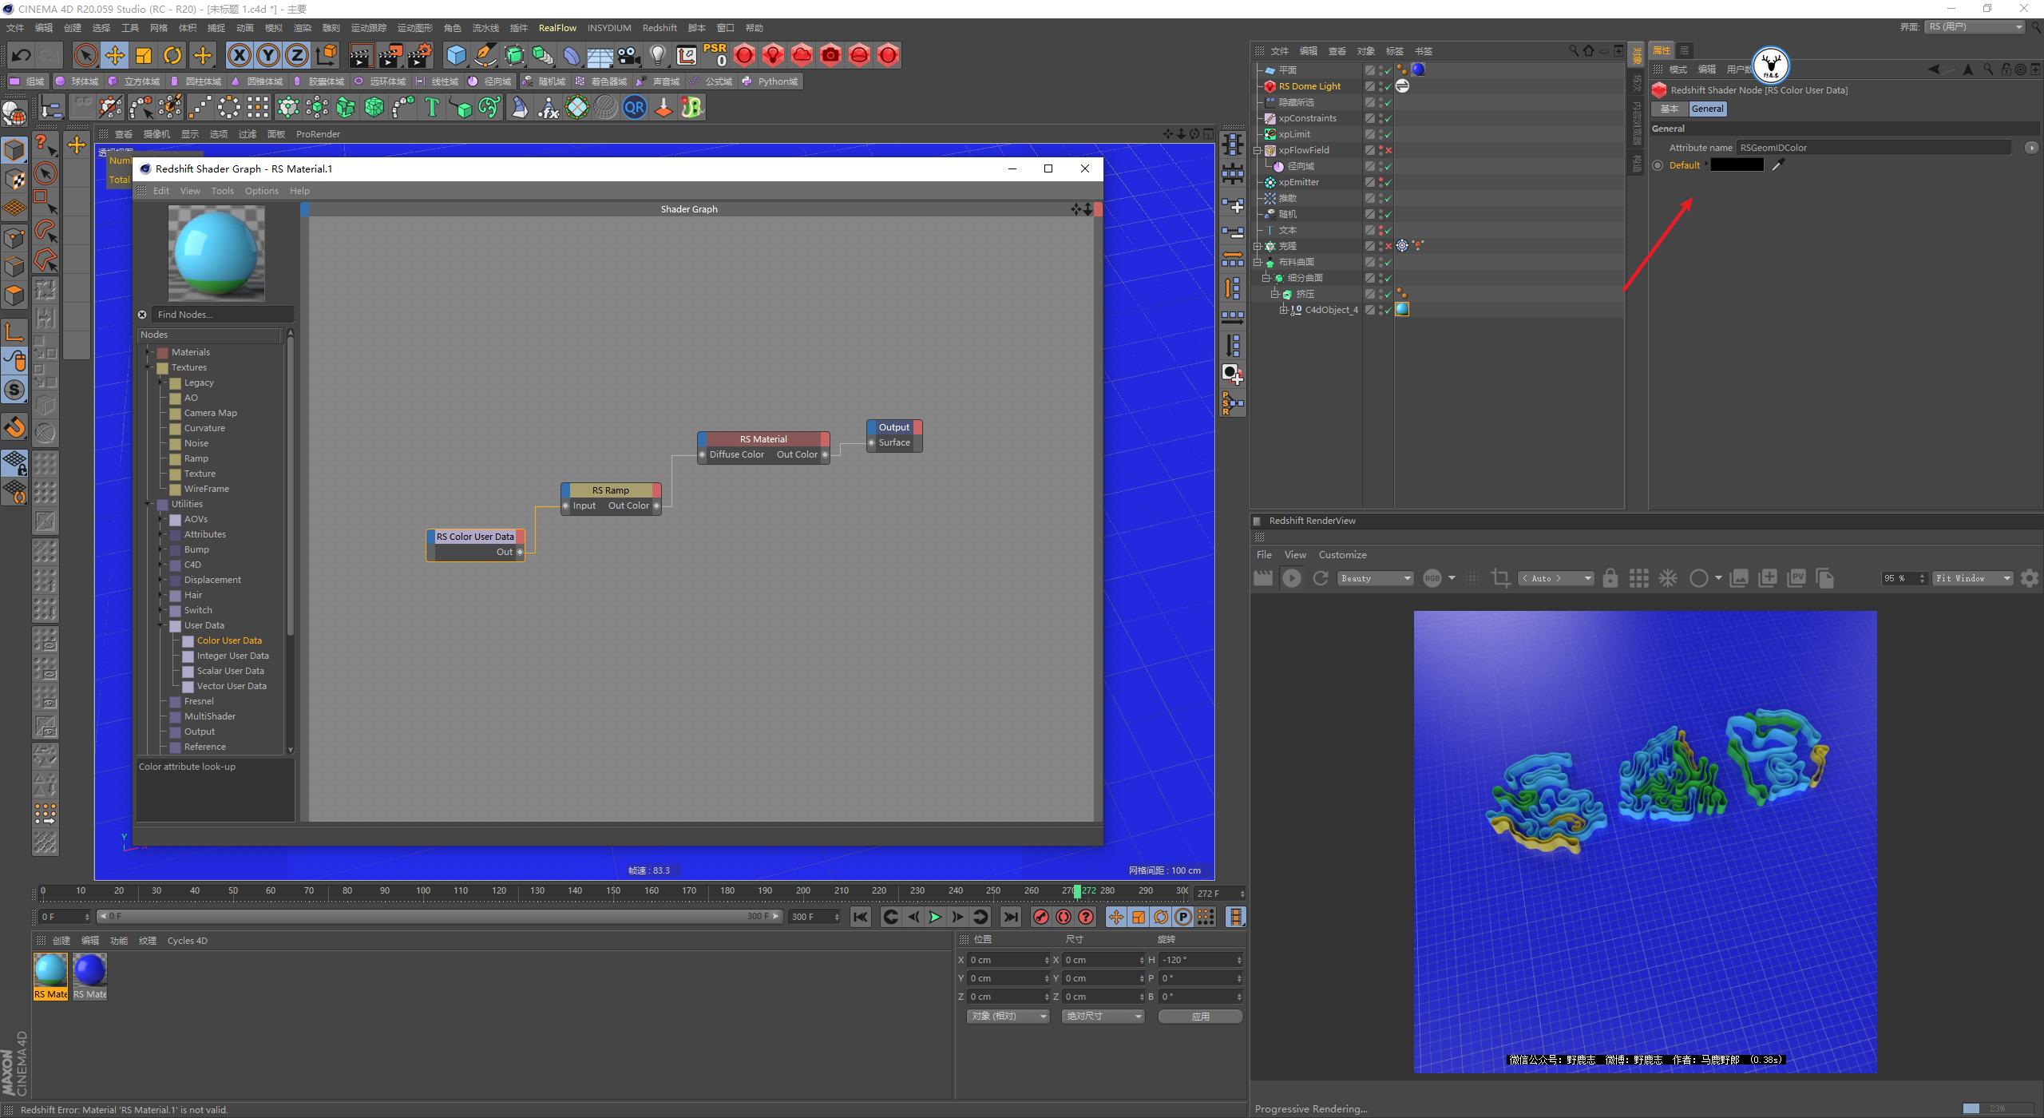Image resolution: width=2044 pixels, height=1118 pixels.
Task: Select the Scale tool in the toolbar
Action: pyautogui.click(x=144, y=55)
